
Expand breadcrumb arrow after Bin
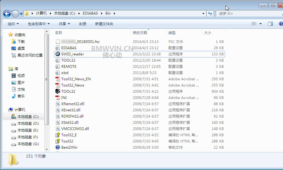point(115,13)
